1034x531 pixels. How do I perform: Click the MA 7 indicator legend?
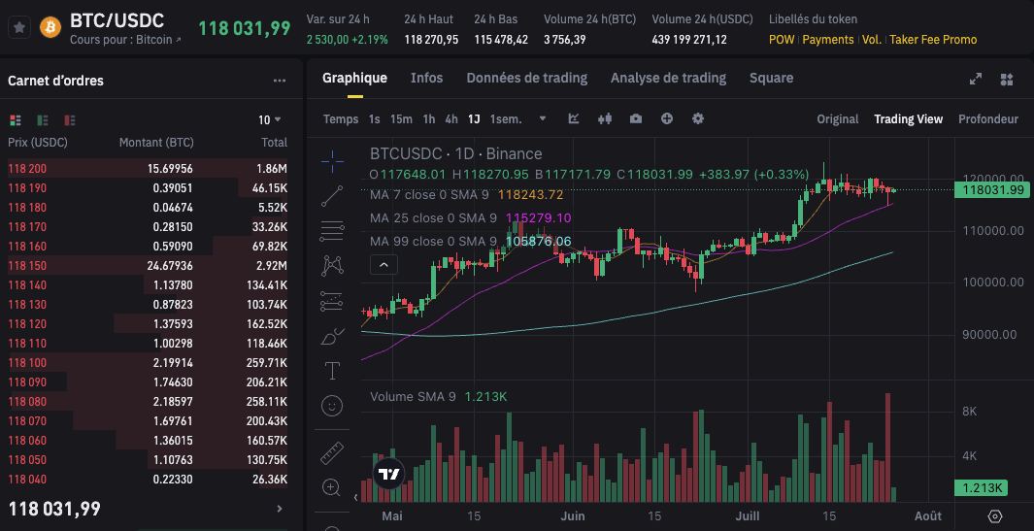pyautogui.click(x=467, y=194)
